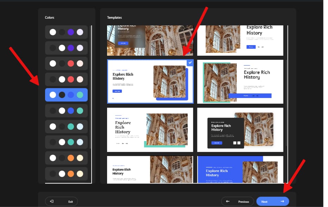The image size is (328, 207).
Task: Pick sixth palette black-white-blue-green
Action: [66, 111]
